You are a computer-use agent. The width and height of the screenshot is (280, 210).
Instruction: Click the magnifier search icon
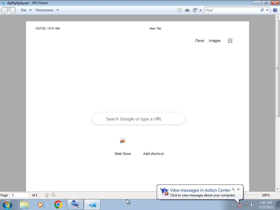coord(262,10)
